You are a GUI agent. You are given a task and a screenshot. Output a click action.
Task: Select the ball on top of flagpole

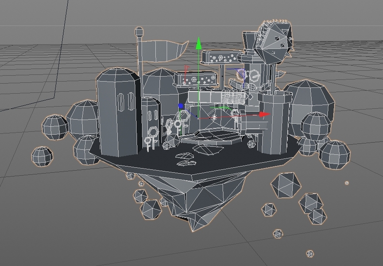click(139, 32)
